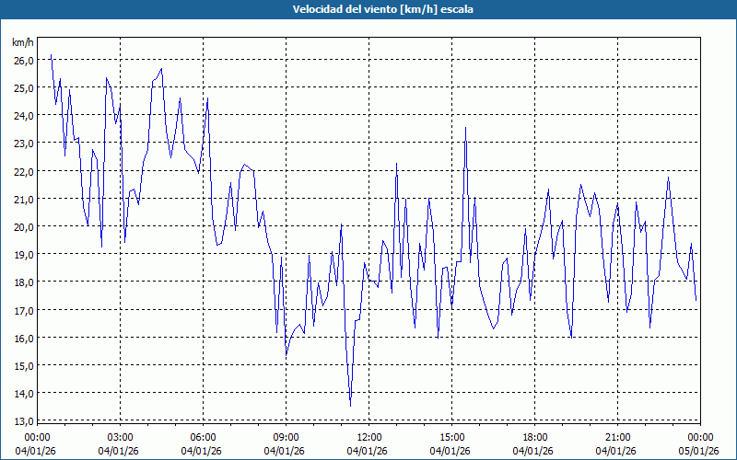Pick the 15,0 label on the vertical axis
The image size is (737, 460).
(23, 365)
